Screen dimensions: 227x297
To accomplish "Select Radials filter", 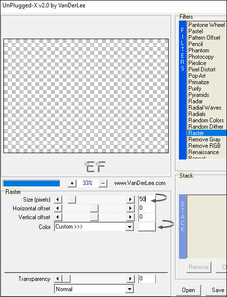I will (206, 114).
